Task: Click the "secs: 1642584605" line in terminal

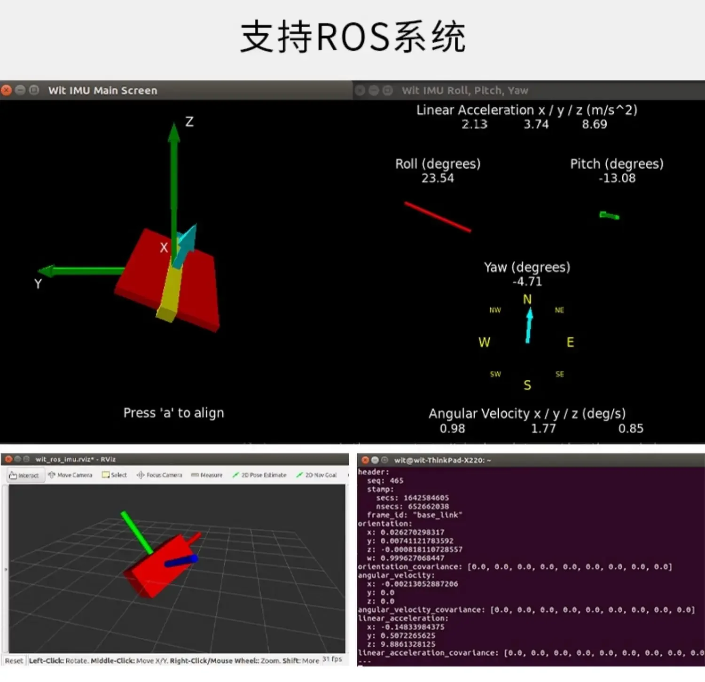Action: [412, 498]
